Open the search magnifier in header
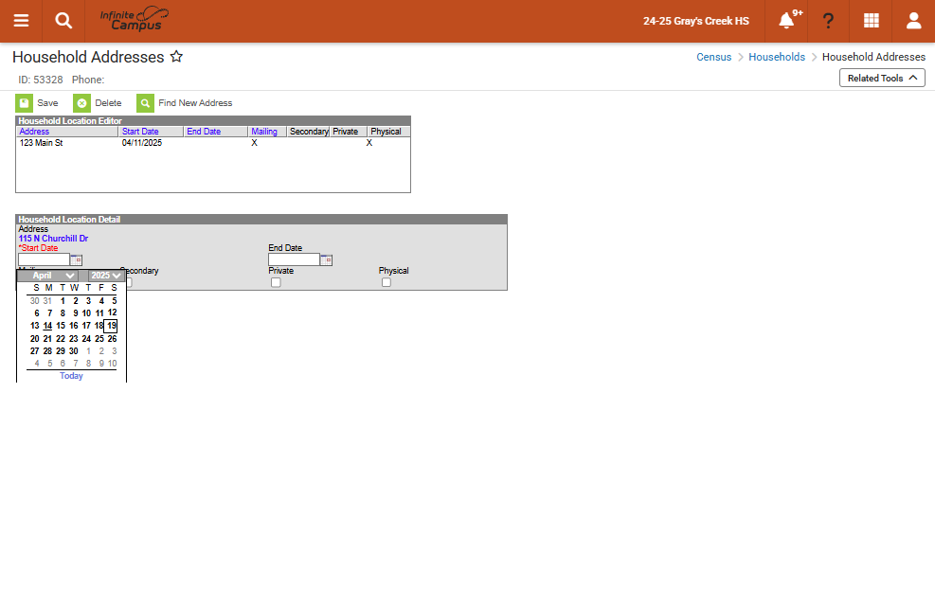935x607 pixels. pyautogui.click(x=63, y=21)
